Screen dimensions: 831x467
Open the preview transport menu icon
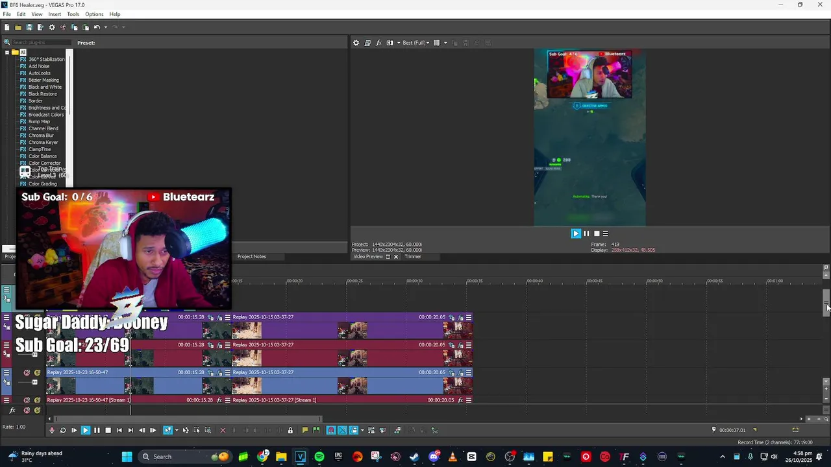coord(606,233)
